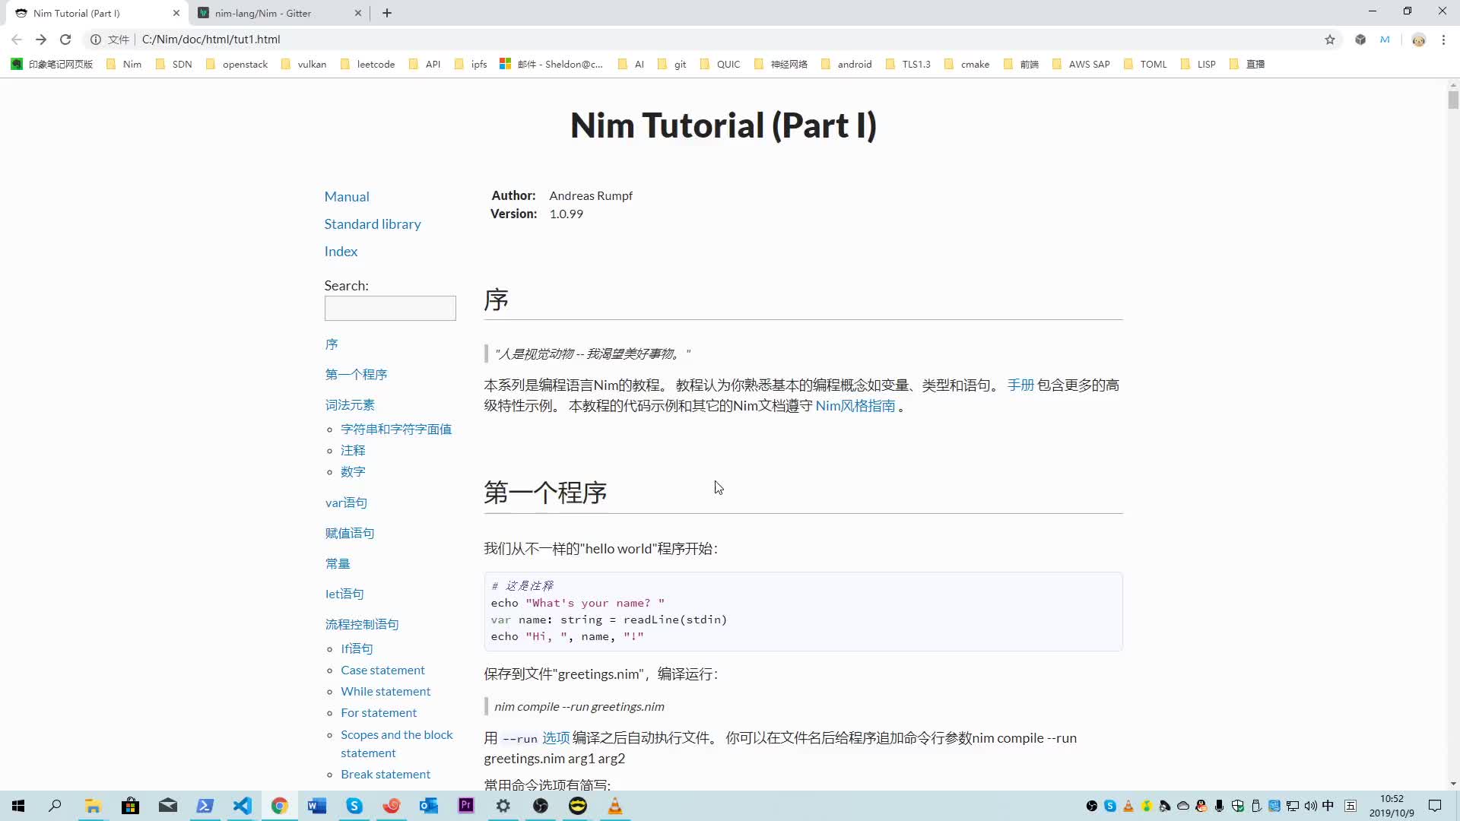
Task: Open the Index link
Action: pos(341,252)
